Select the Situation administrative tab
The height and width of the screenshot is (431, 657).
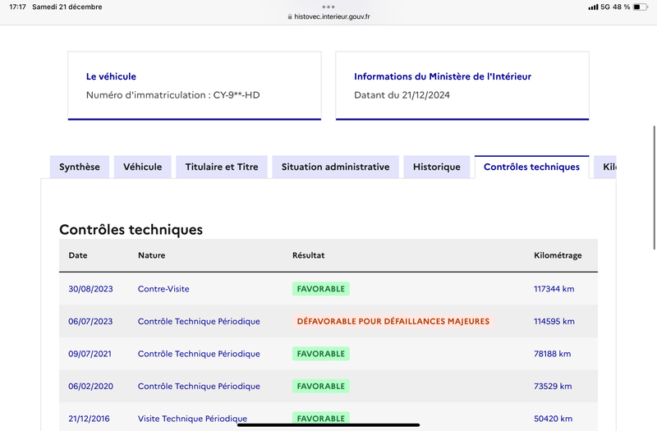click(x=335, y=167)
